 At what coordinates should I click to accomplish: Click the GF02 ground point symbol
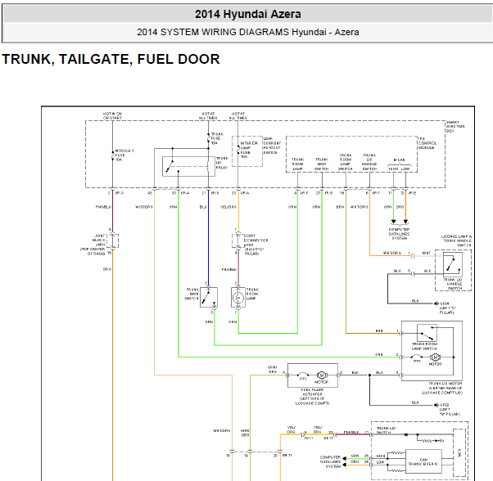pos(436,405)
